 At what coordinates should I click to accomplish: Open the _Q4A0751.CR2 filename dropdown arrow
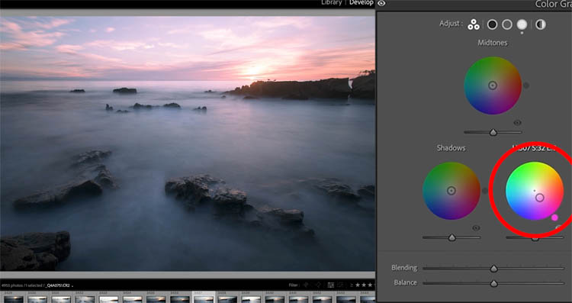[72, 286]
